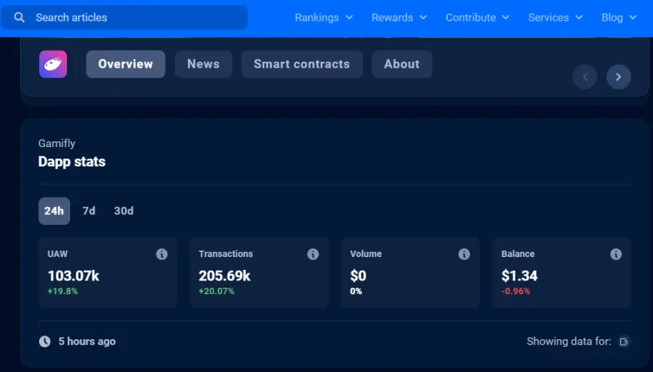This screenshot has width=653, height=372.
Task: Click the 0% volume change
Action: click(x=356, y=291)
